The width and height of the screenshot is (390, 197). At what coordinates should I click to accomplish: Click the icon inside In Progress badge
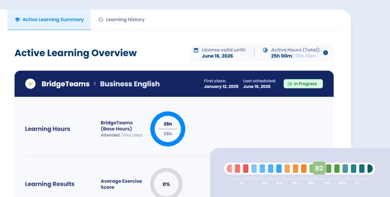290,84
